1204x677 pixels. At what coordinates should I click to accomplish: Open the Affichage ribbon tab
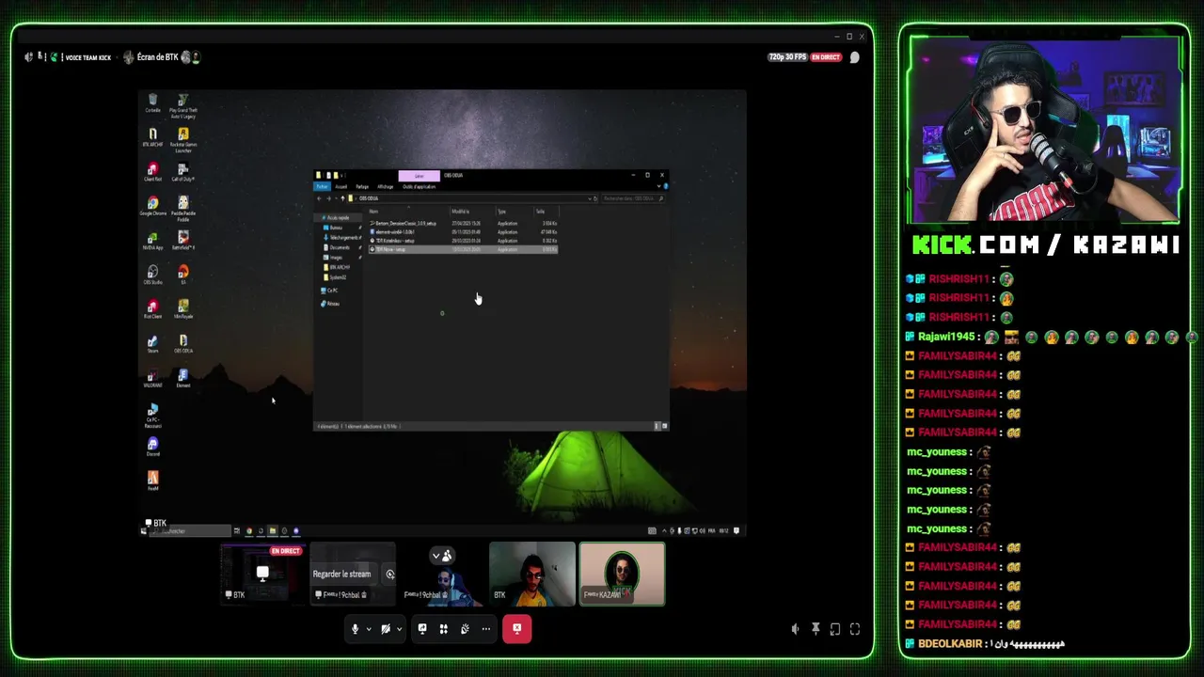coord(386,186)
